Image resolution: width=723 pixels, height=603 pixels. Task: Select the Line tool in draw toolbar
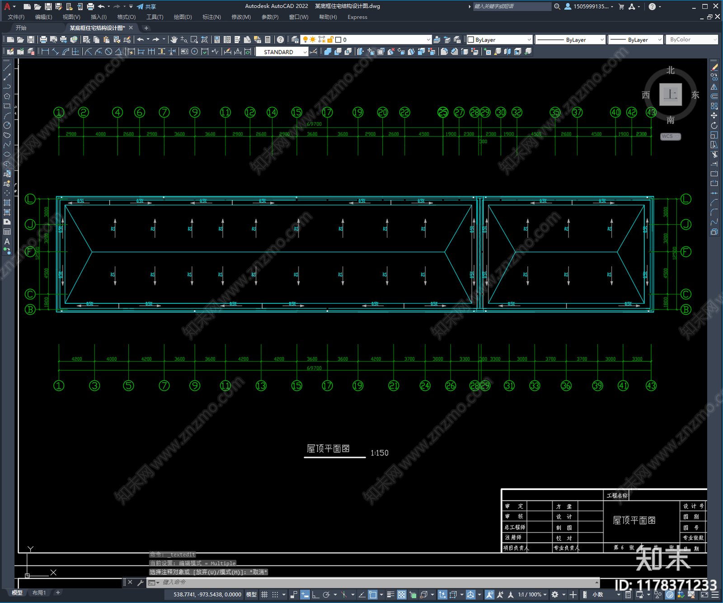click(7, 67)
